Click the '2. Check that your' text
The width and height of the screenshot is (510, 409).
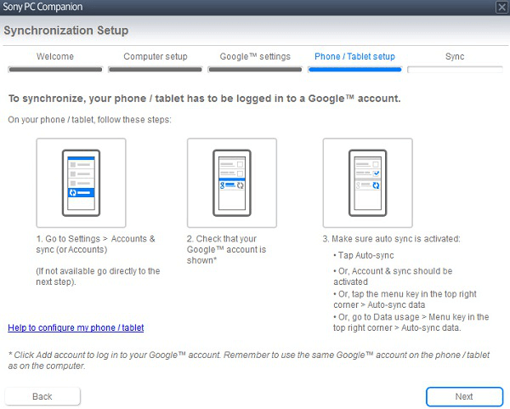click(222, 238)
